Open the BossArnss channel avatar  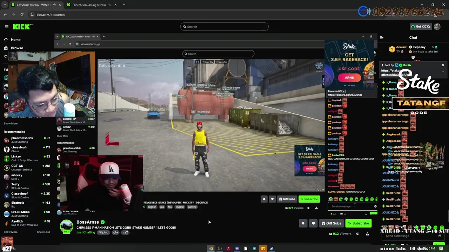point(66,226)
